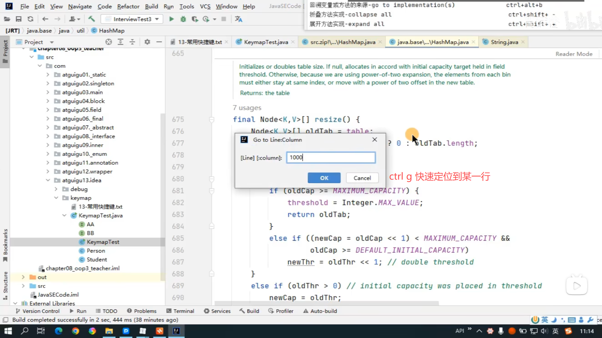Toggle fold marker at line 675
The image size is (602, 338).
pyautogui.click(x=212, y=120)
